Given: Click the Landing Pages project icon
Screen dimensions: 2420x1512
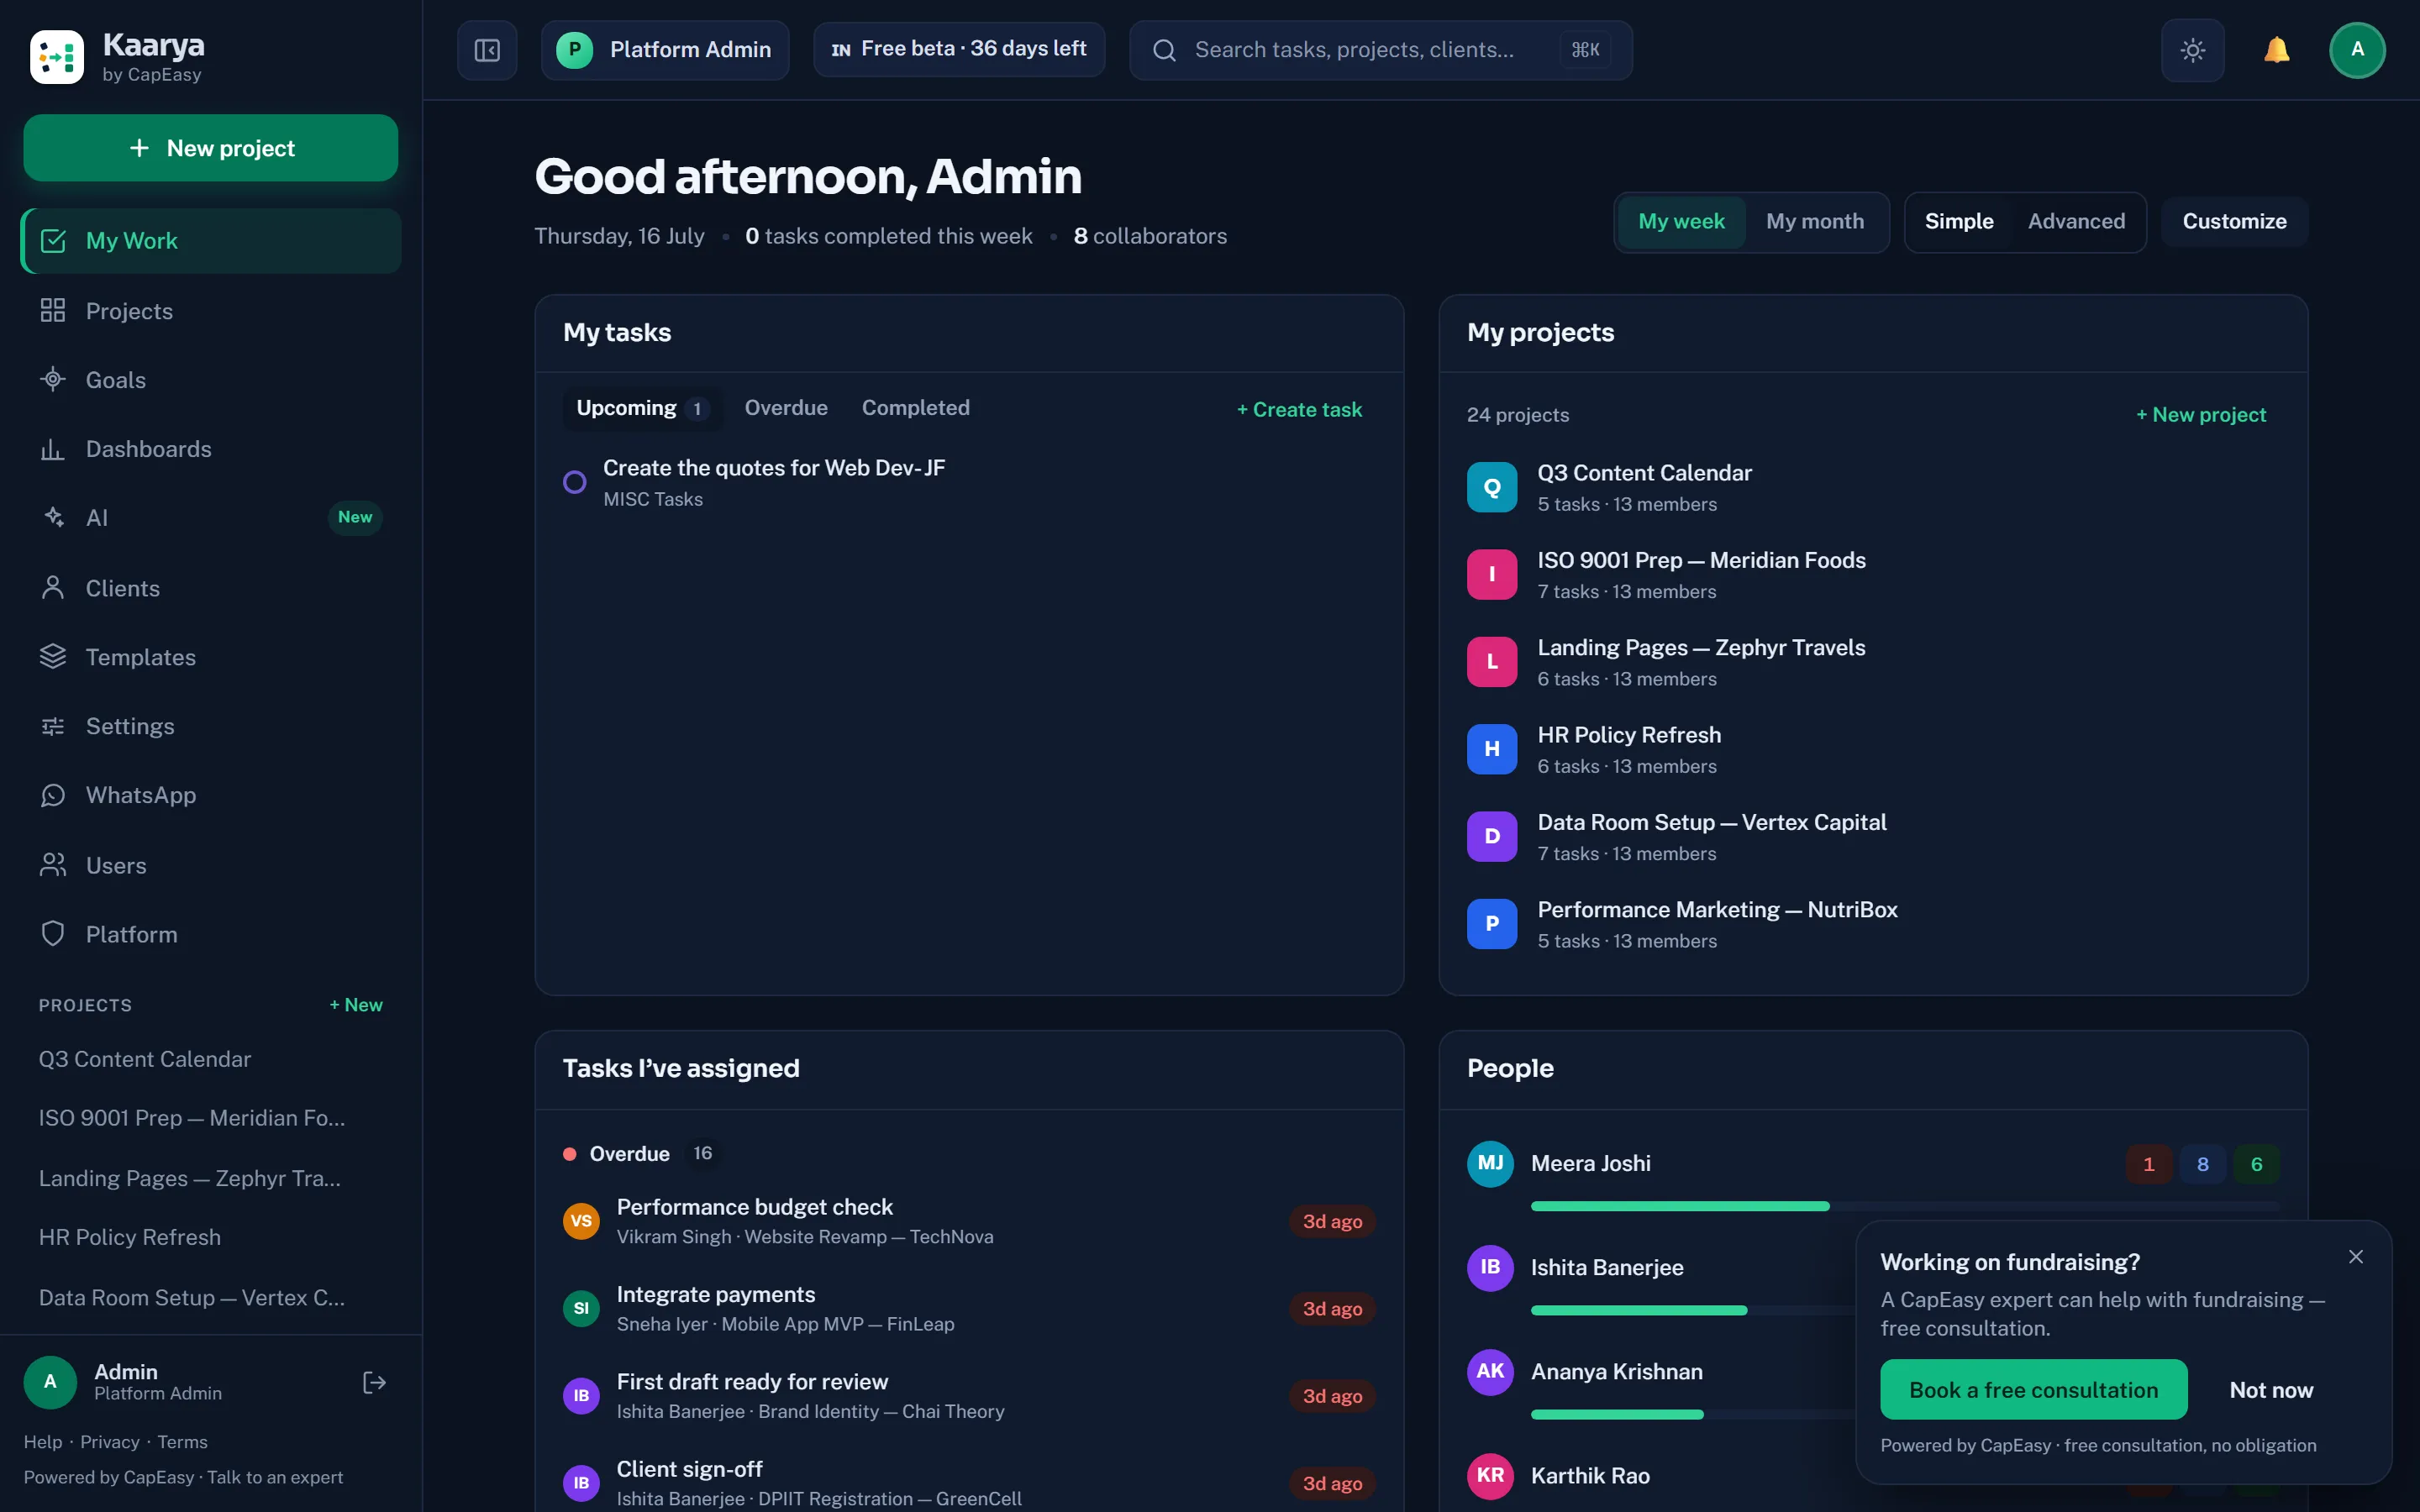Looking at the screenshot, I should 1492,662.
